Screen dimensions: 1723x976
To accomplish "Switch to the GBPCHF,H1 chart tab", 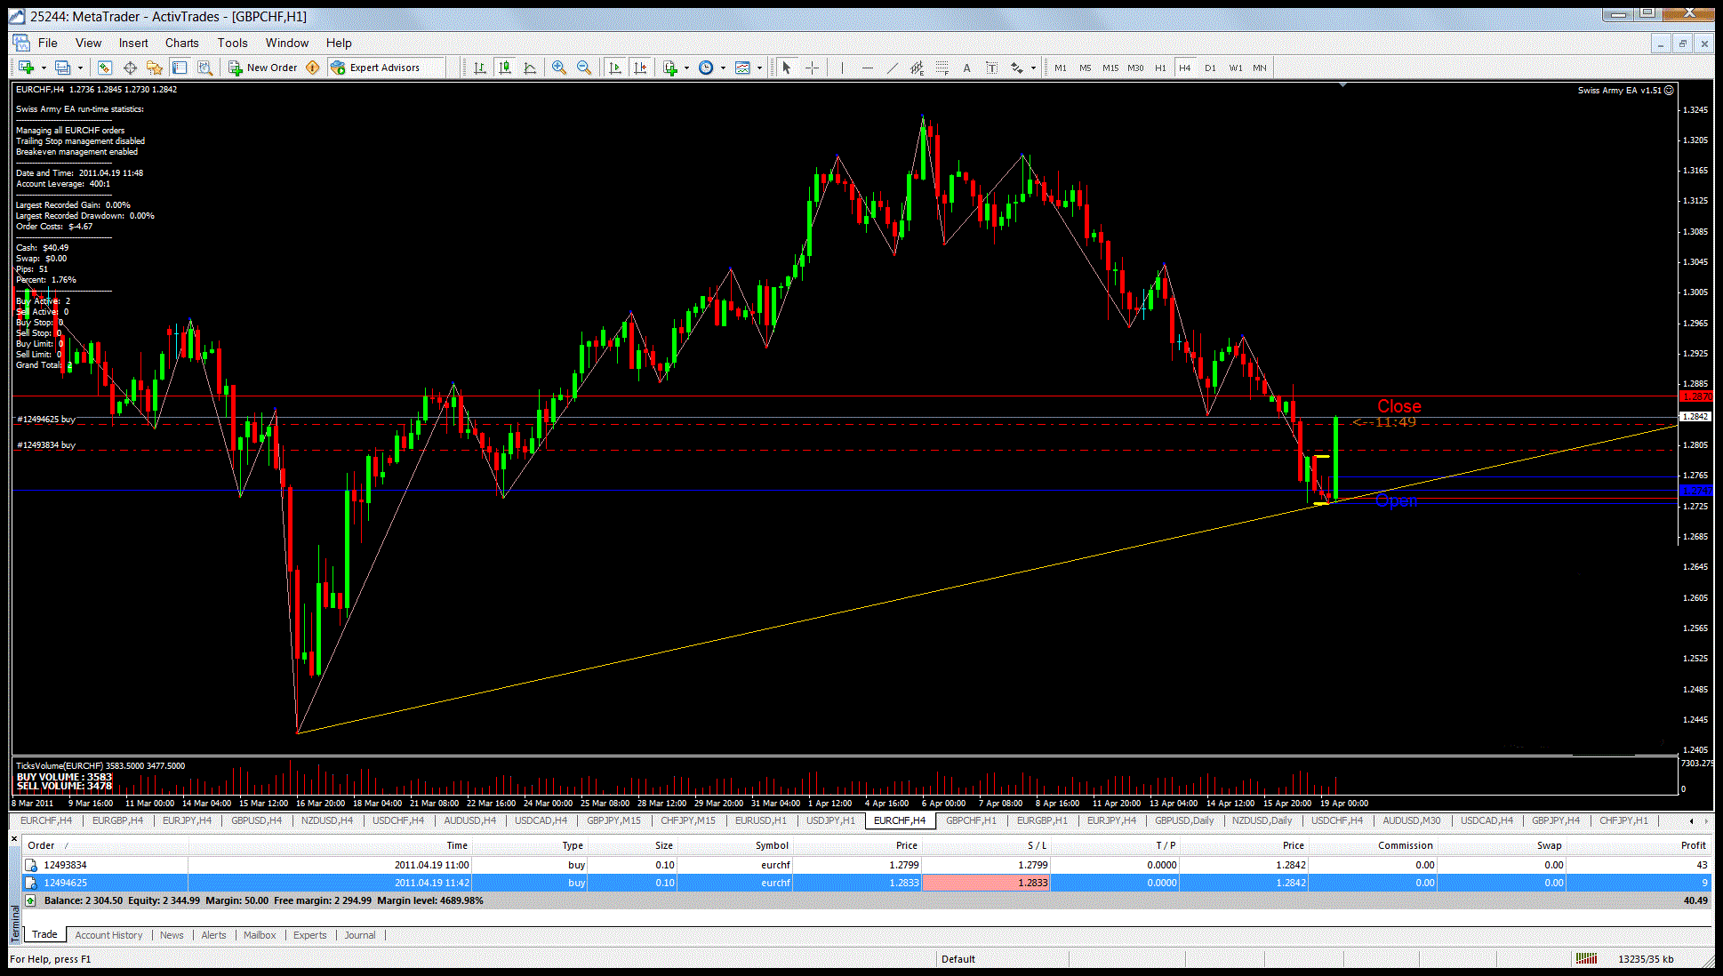I will (971, 820).
